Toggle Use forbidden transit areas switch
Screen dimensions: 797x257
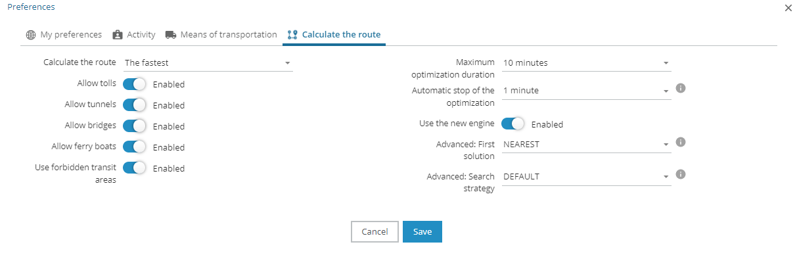coord(134,168)
